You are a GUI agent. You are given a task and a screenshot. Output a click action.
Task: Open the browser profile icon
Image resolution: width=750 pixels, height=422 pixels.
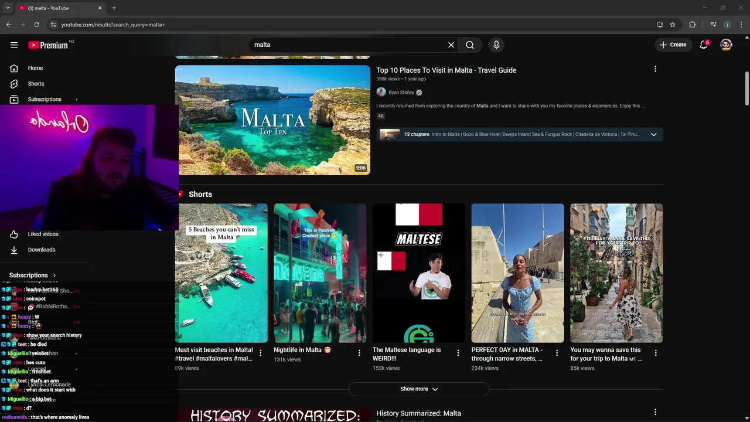[727, 25]
